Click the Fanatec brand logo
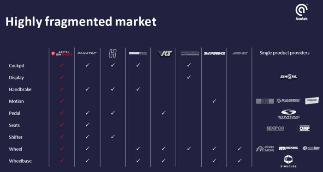Image resolution: width=323 pixels, height=172 pixels. click(x=87, y=53)
